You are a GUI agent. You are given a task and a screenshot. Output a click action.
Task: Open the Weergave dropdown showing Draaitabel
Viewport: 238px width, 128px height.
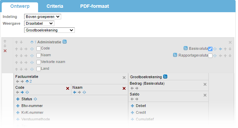click(39, 23)
